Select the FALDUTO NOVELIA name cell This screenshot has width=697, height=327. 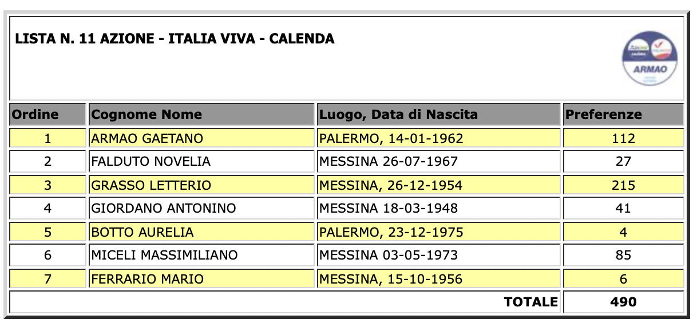point(202,162)
